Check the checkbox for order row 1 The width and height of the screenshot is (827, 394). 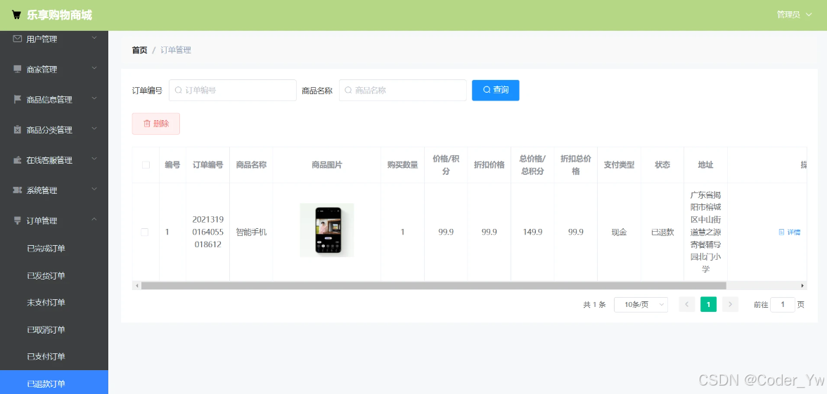(145, 232)
